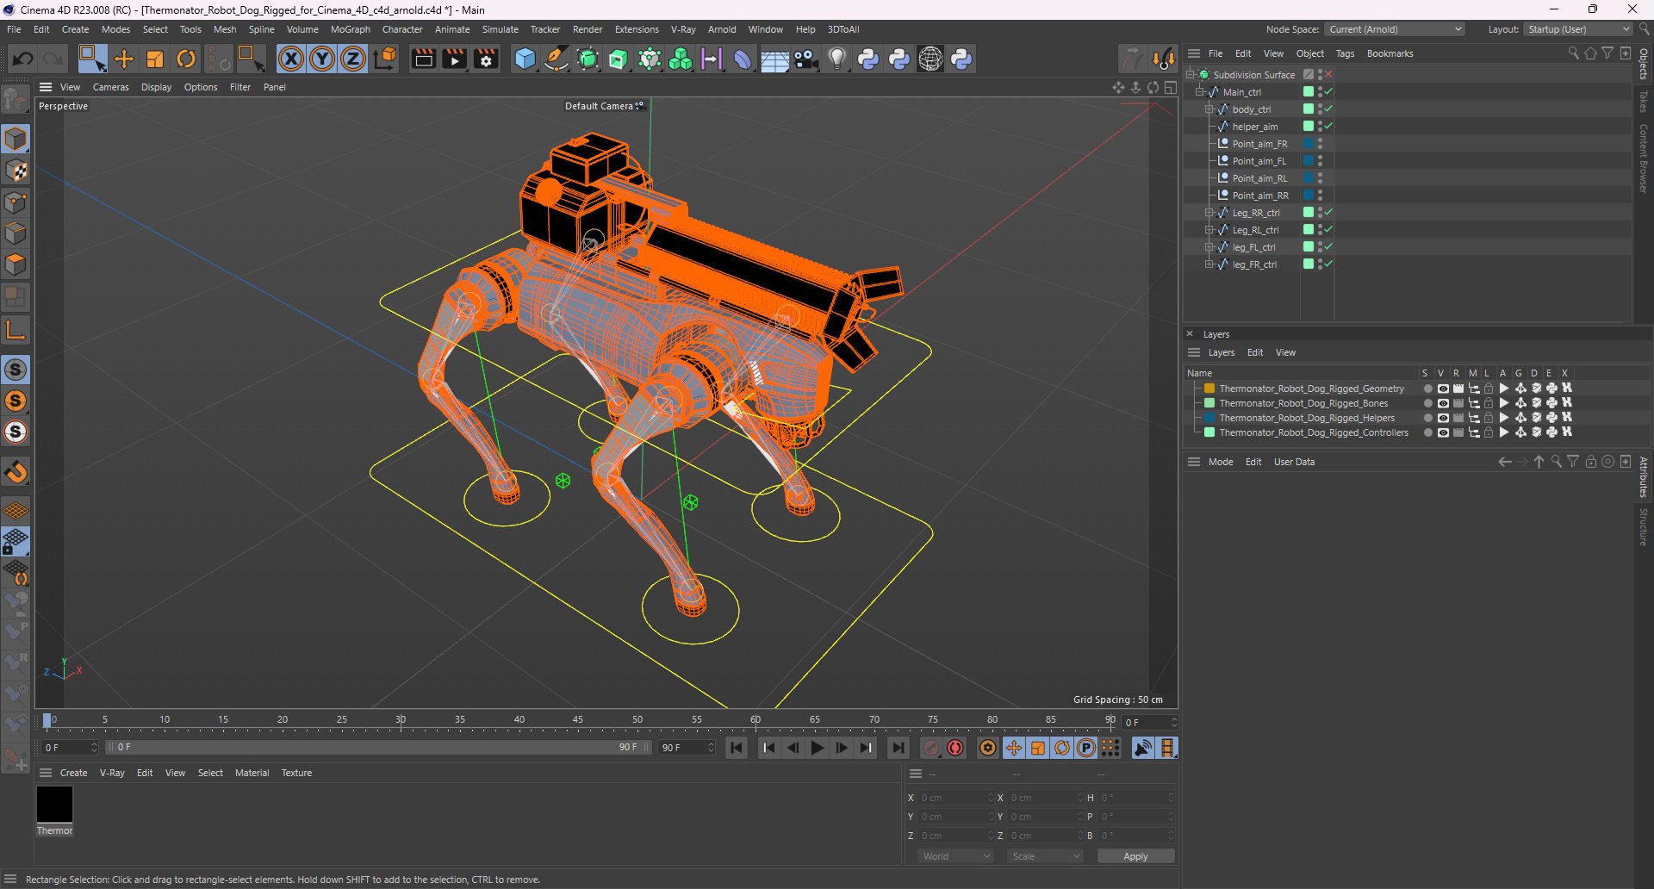The height and width of the screenshot is (889, 1654).
Task: Expand the leg_FL_ctrl tree node
Action: point(1209,247)
